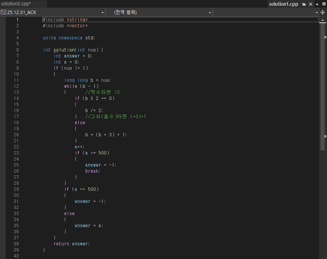The height and width of the screenshot is (259, 327).
Task: Click the scrollbar up arrow
Action: pyautogui.click(x=322, y=20)
